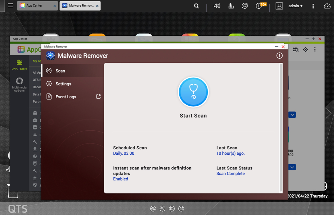Select Scan in Malware Remover sidebar
This screenshot has width=334, height=215.
tap(72, 71)
